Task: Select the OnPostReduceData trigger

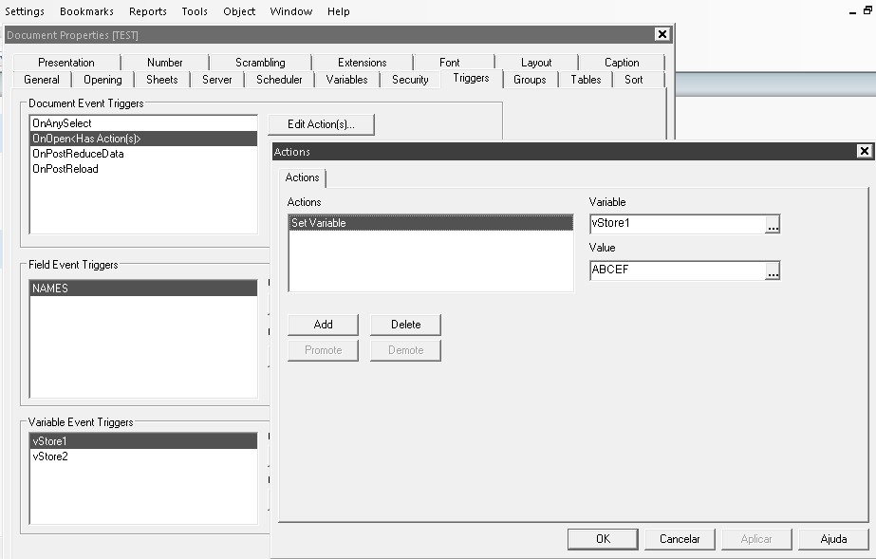Action: 143,154
